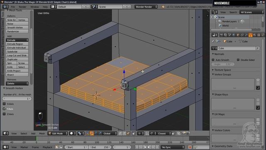Expand the Texture Space panel
Image resolution: width=266 pixels, height=150 pixels.
[222, 70]
